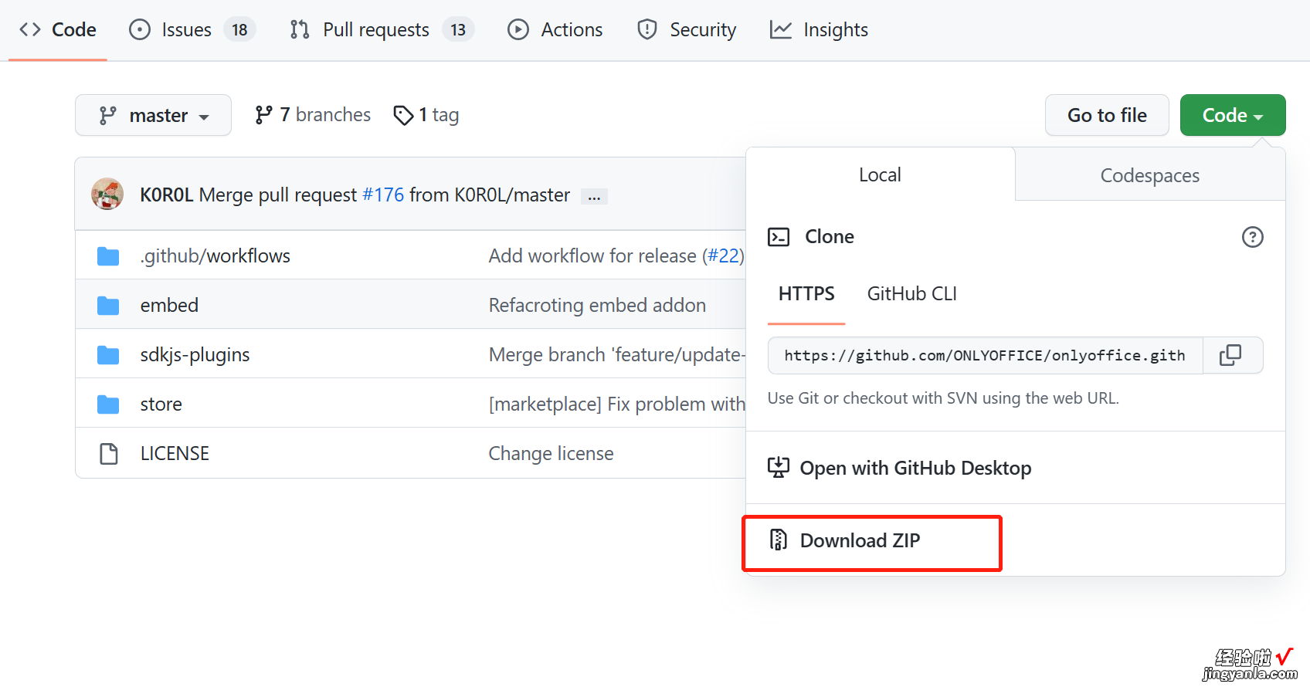The height and width of the screenshot is (687, 1310).
Task: Click the Clone terminal icon
Action: pos(779,237)
